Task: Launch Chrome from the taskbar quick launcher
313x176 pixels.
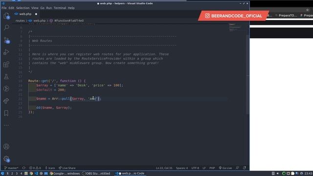Action: click(x=31, y=174)
